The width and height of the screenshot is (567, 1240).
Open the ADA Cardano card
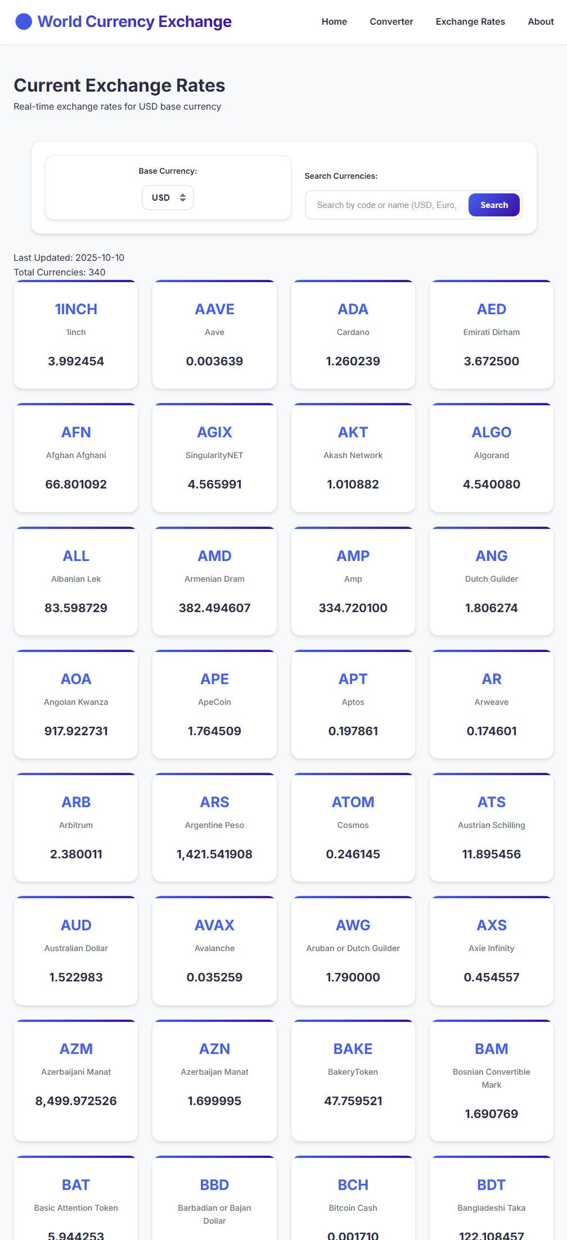tap(353, 334)
